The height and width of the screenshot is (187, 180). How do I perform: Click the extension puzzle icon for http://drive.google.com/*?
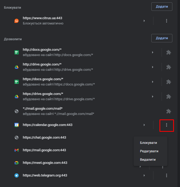(168, 67)
